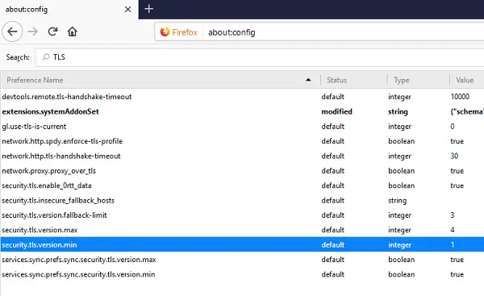
Task: Sort by Preference Name column header
Action: (160, 80)
